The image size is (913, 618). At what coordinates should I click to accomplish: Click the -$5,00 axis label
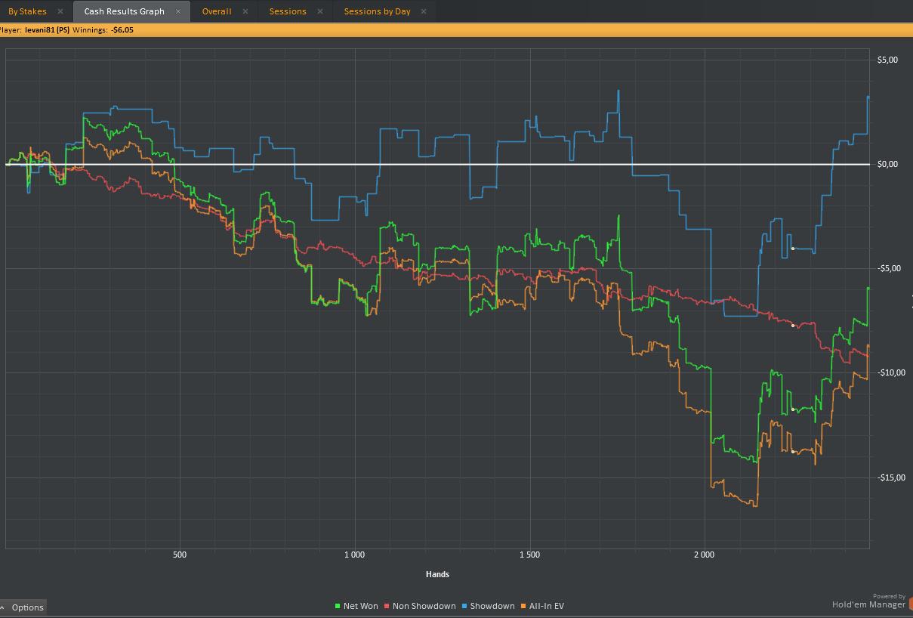tap(887, 268)
